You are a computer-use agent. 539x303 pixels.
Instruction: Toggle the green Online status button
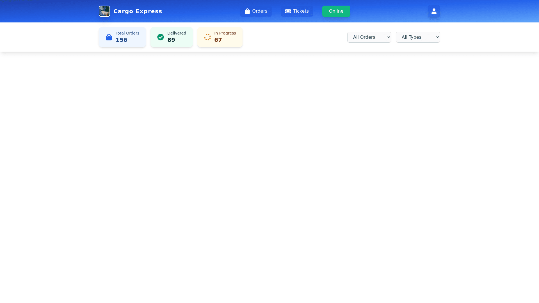point(336,11)
